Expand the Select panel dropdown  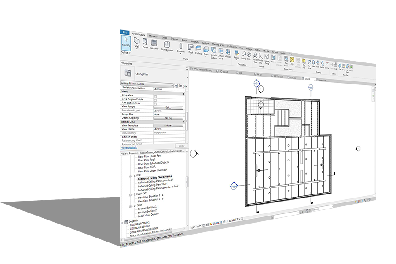(x=126, y=52)
